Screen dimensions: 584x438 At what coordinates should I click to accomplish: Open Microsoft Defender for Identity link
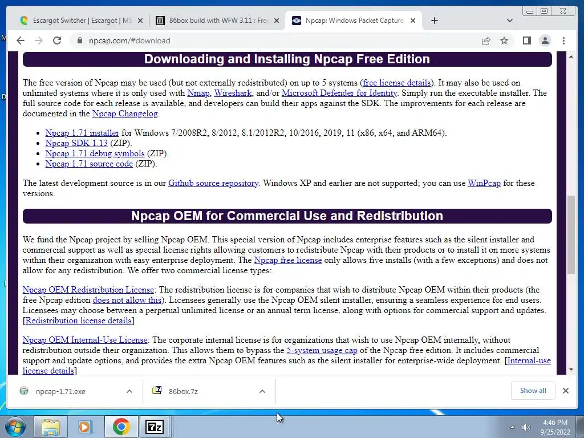[x=339, y=93]
